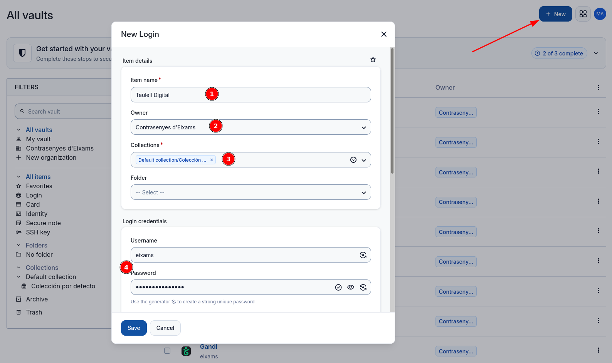Select the Gandi item checkbox
The height and width of the screenshot is (363, 612).
pyautogui.click(x=167, y=351)
